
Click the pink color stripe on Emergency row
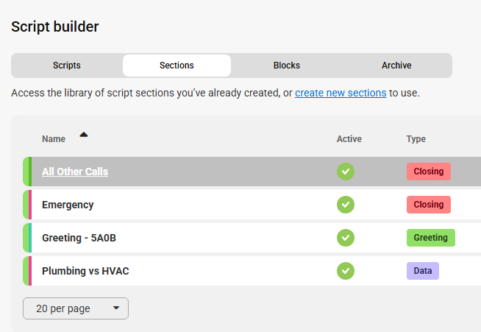point(30,205)
